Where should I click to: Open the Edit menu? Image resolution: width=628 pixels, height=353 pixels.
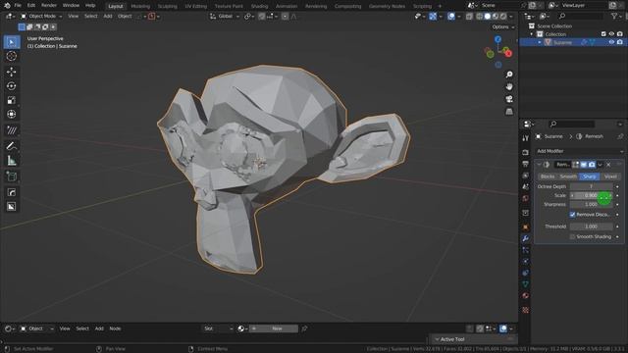(31, 6)
